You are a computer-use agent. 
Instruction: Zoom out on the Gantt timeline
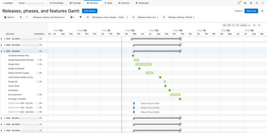tap(259, 25)
